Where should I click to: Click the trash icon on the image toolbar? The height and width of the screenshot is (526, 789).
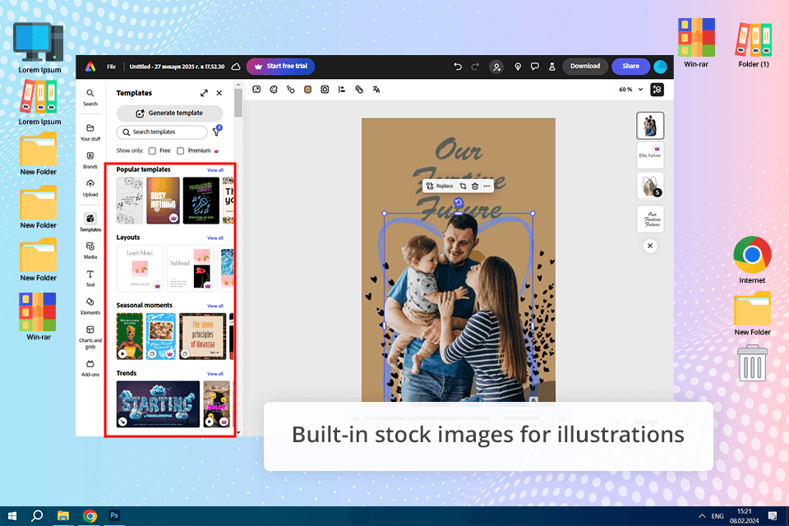(475, 186)
